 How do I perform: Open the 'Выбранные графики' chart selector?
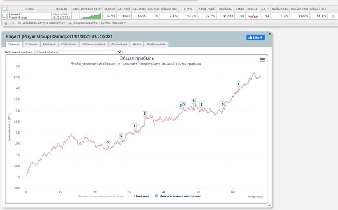78,52
